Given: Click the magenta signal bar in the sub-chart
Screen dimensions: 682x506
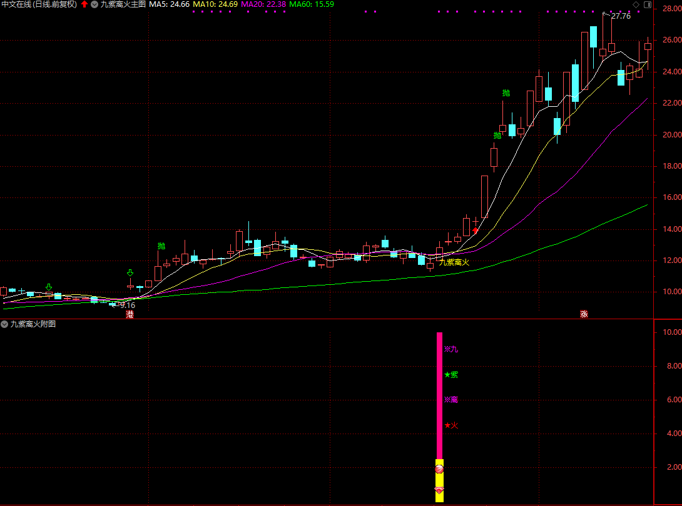Looking at the screenshot, I should point(439,395).
